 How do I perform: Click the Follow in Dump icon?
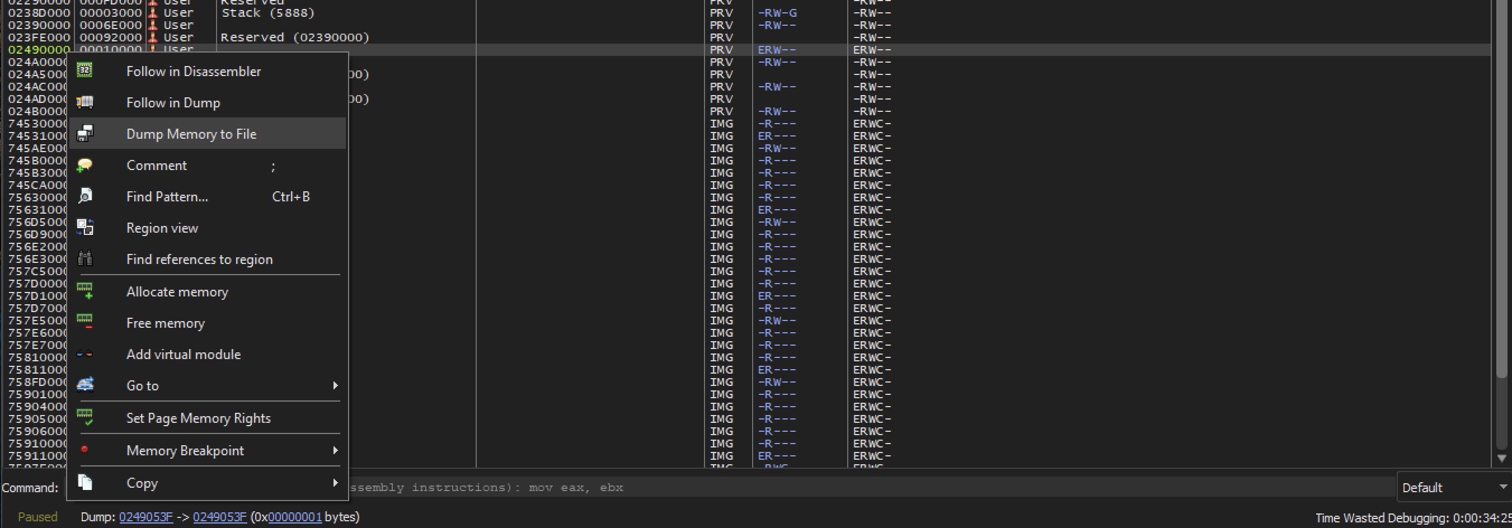pyautogui.click(x=84, y=102)
